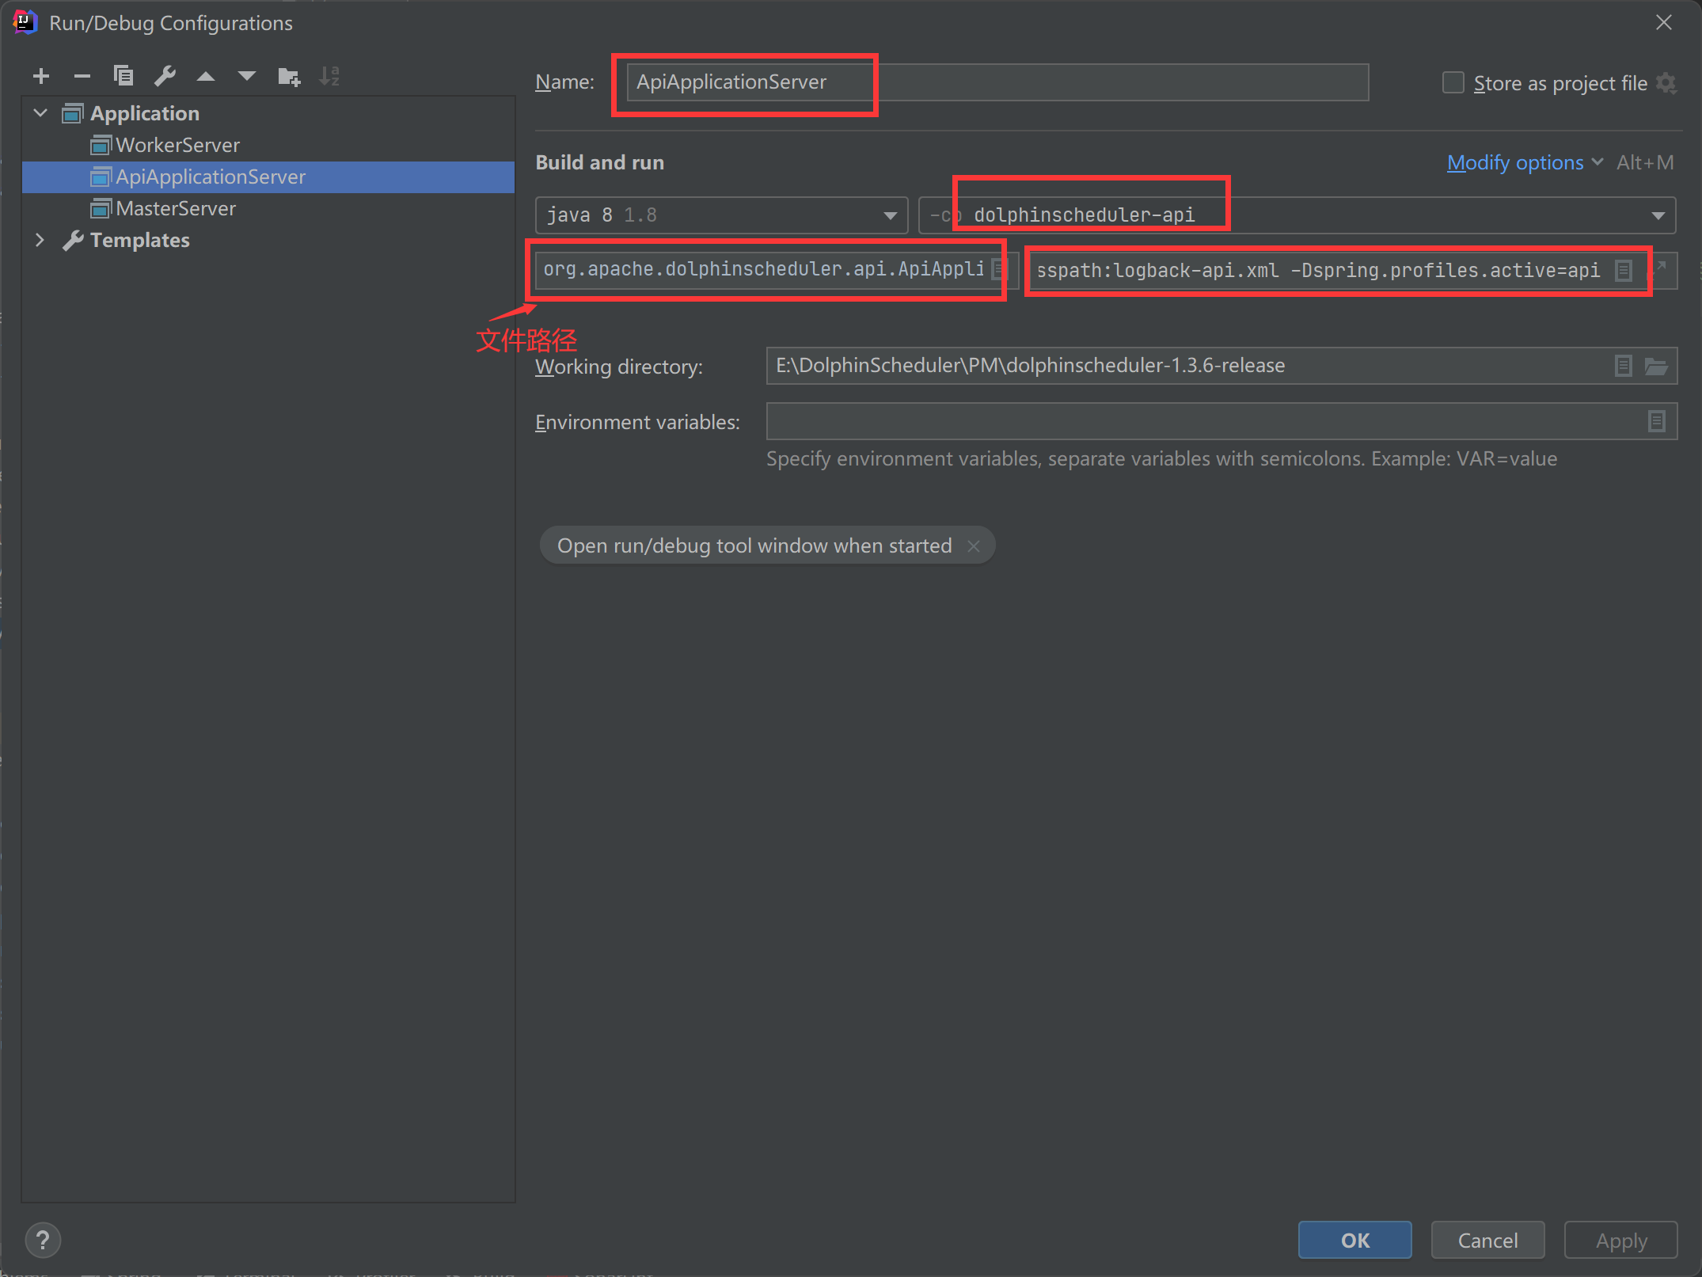The height and width of the screenshot is (1277, 1702).
Task: Remove 'Open run/debug tool window' option tag
Action: [x=974, y=546]
